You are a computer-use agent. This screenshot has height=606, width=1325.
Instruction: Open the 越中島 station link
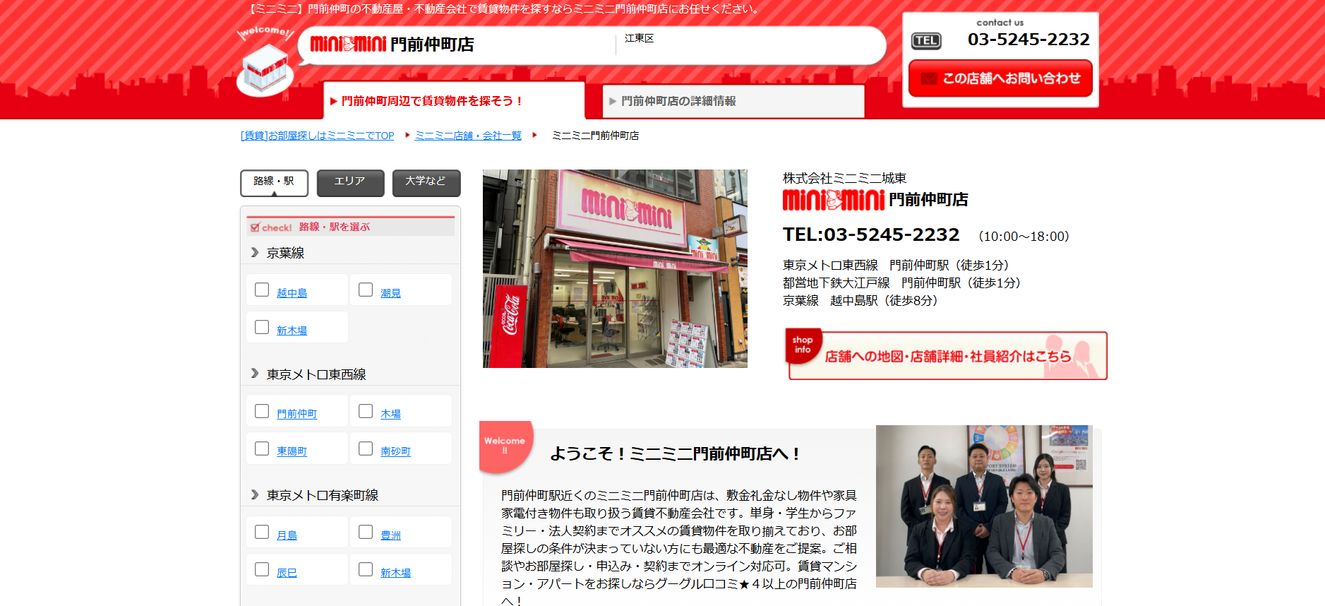point(292,293)
